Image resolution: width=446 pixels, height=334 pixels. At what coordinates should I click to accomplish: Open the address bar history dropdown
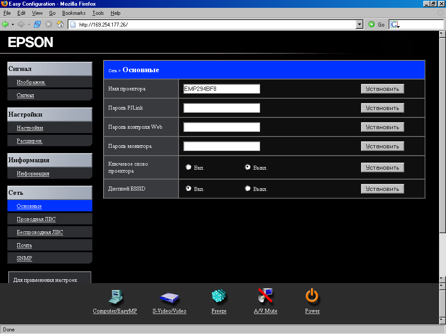[x=359, y=24]
